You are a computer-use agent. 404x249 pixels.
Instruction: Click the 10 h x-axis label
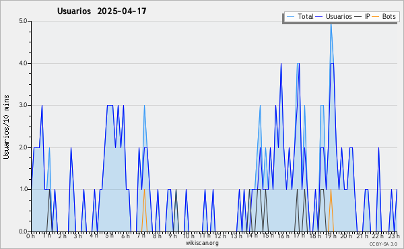tap(189, 236)
